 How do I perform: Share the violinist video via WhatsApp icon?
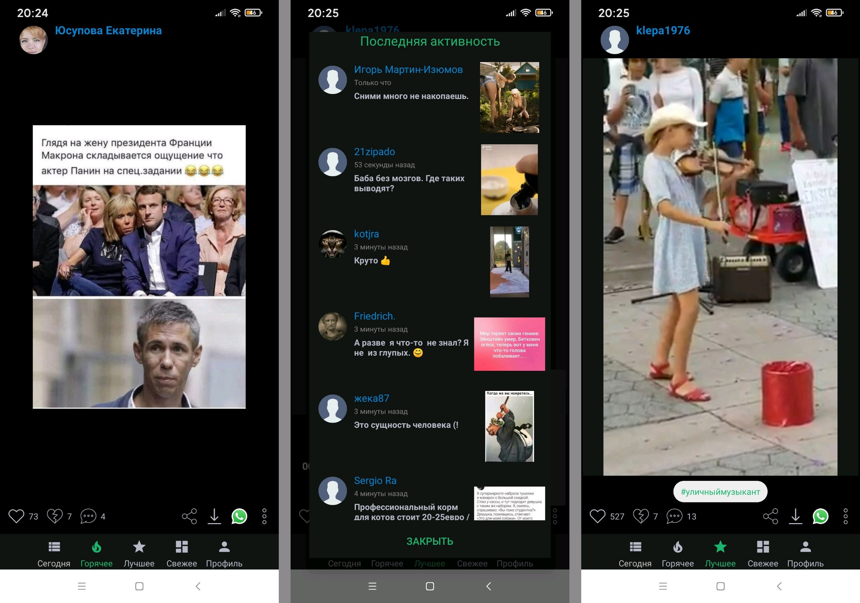820,516
